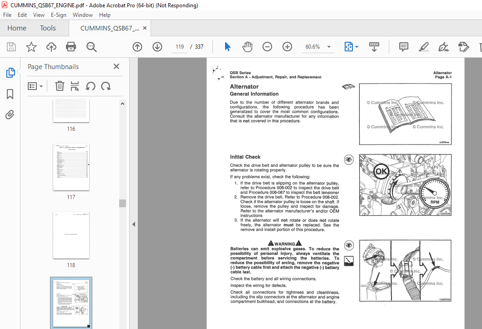The image size is (482, 329).
Task: Select the page 116 thumbnail
Action: click(x=71, y=111)
